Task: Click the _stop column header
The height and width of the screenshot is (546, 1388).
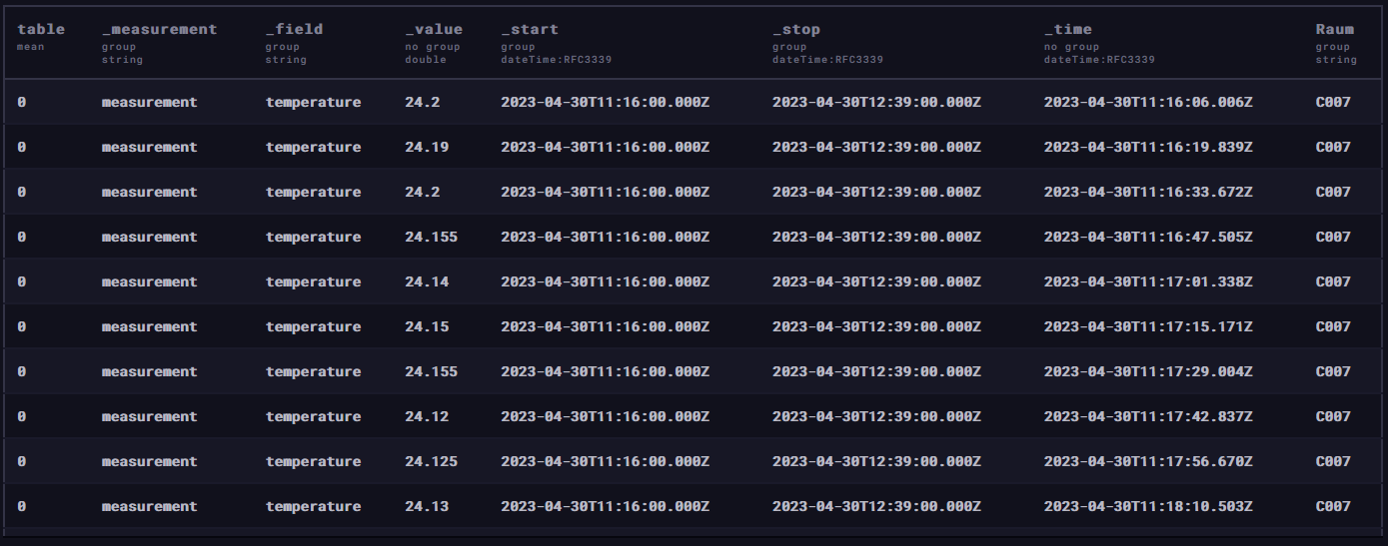Action: pyautogui.click(x=797, y=30)
